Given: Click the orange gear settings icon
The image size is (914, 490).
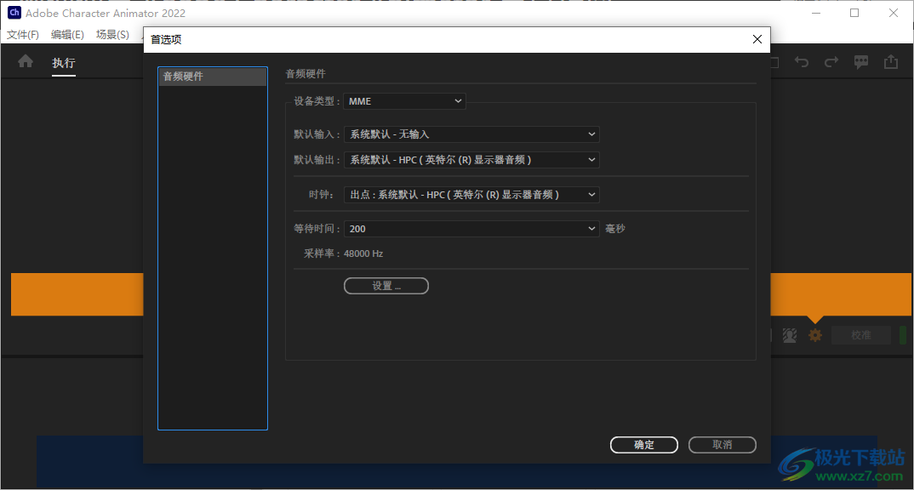Looking at the screenshot, I should point(815,335).
